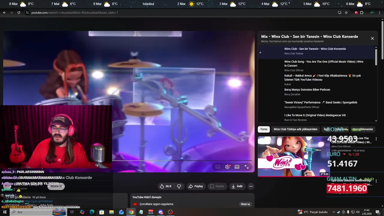
Task: Click the YouTube Kids logo icon
Action: [x=135, y=204]
